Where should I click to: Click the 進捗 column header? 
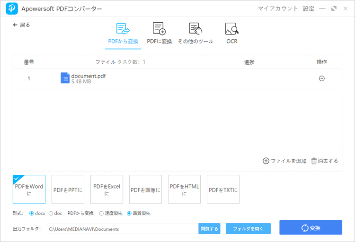[x=249, y=62]
